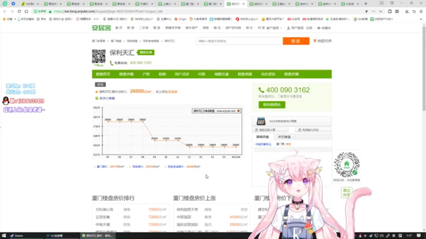Open the 户型 green tab
The image size is (426, 239).
pos(146,74)
